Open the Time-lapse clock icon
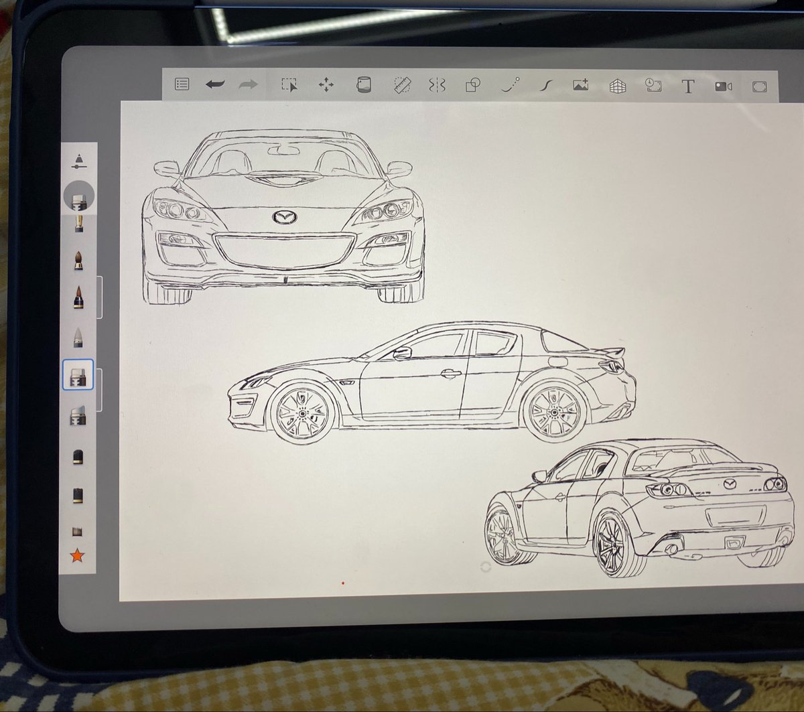This screenshot has width=804, height=712. click(653, 86)
